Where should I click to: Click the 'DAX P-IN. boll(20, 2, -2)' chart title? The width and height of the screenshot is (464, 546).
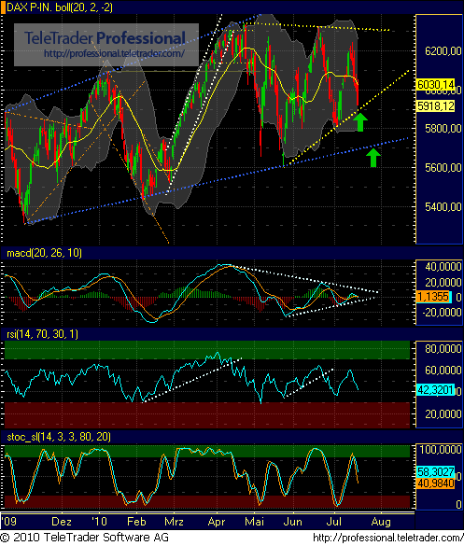point(60,7)
